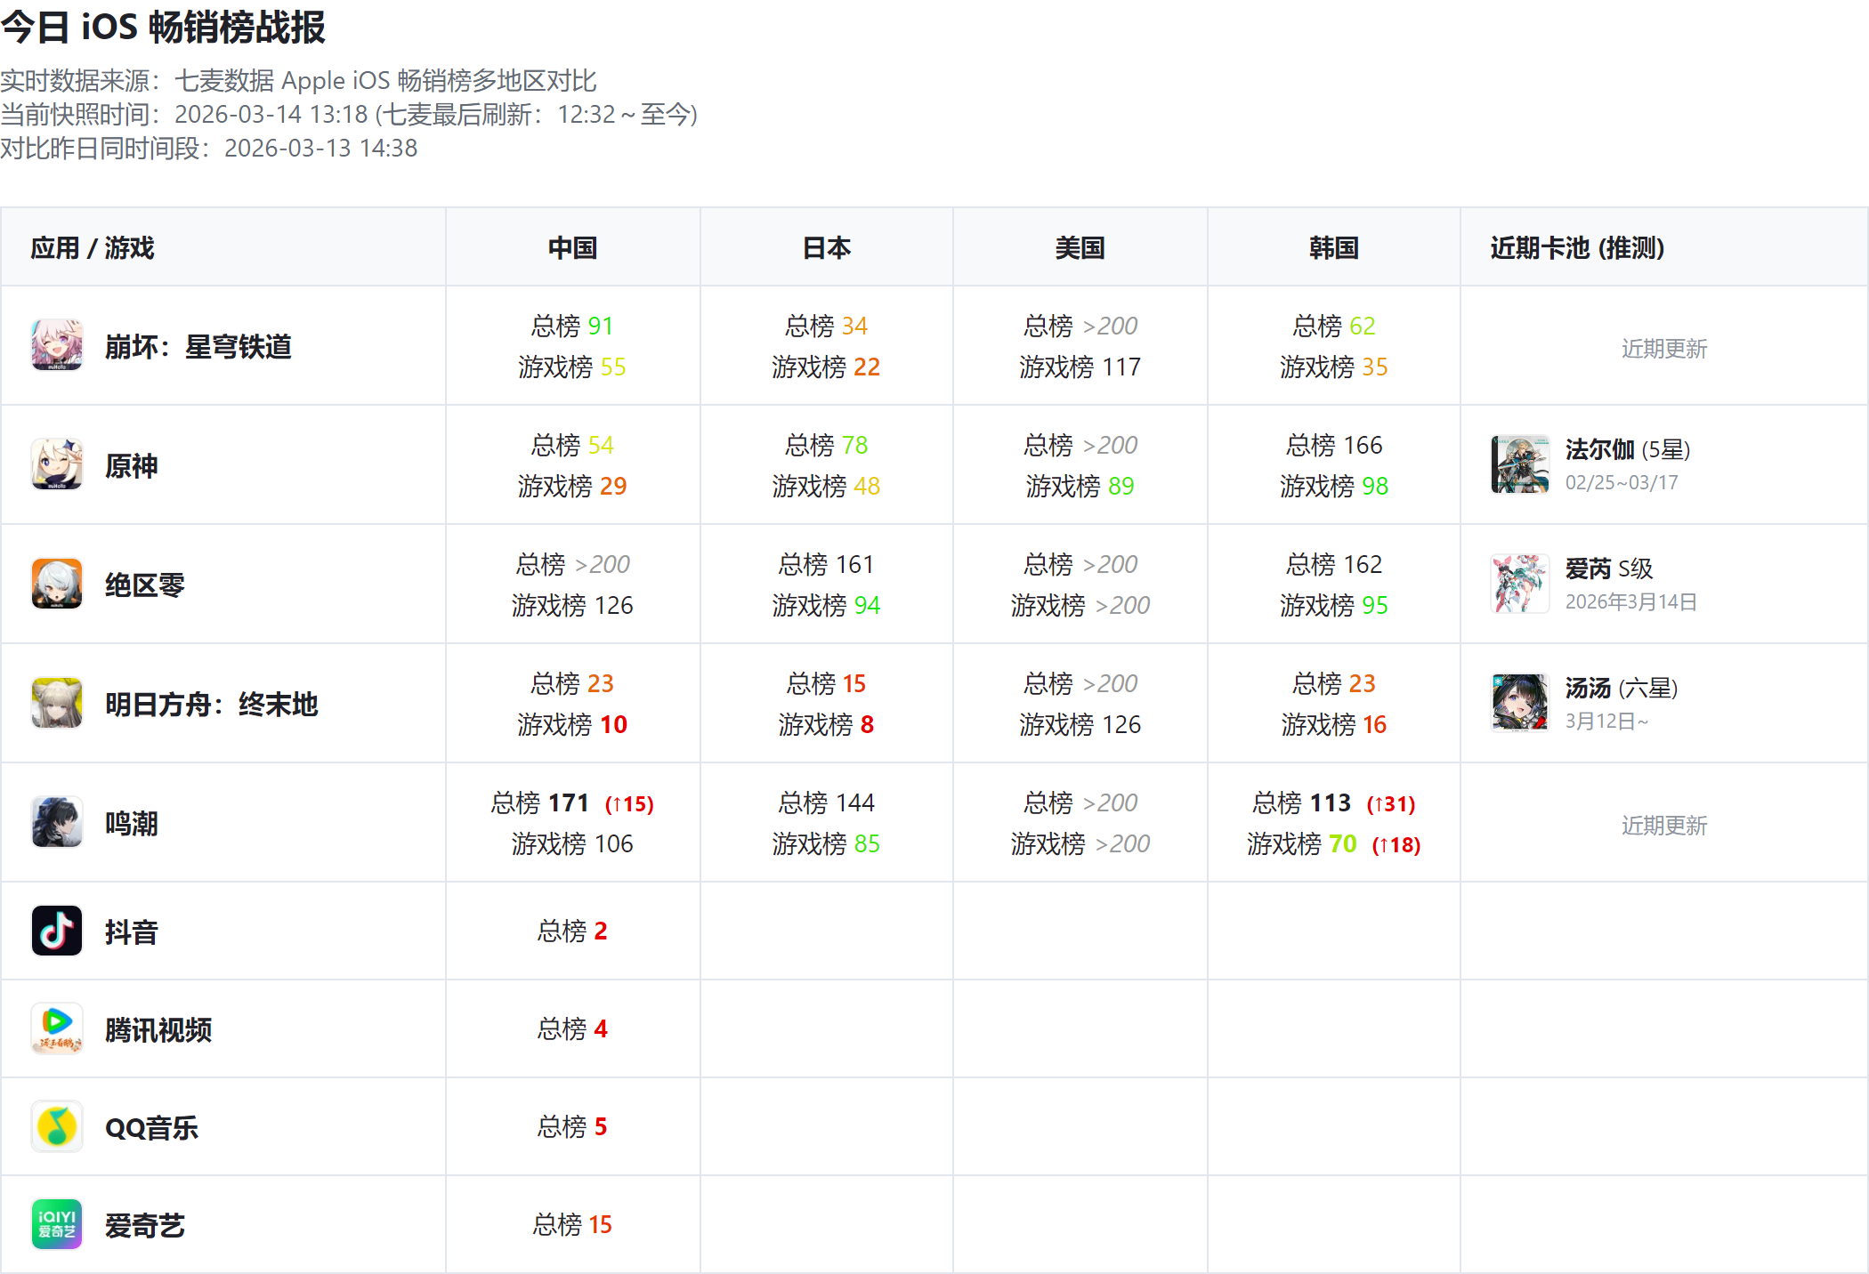The image size is (1869, 1274).
Task: Click the 当前快照时间 line
Action: click(x=349, y=115)
